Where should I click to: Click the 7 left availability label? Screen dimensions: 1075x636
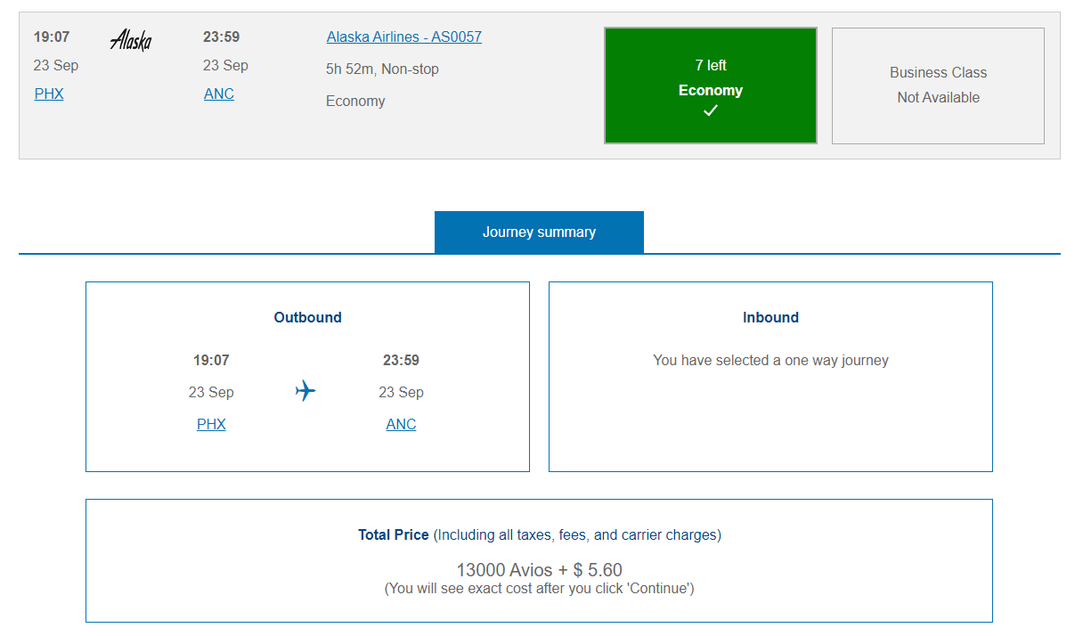click(710, 65)
